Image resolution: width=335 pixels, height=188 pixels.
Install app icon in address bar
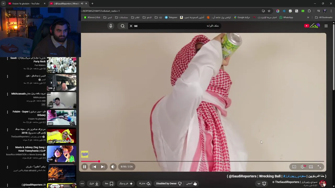263,11
